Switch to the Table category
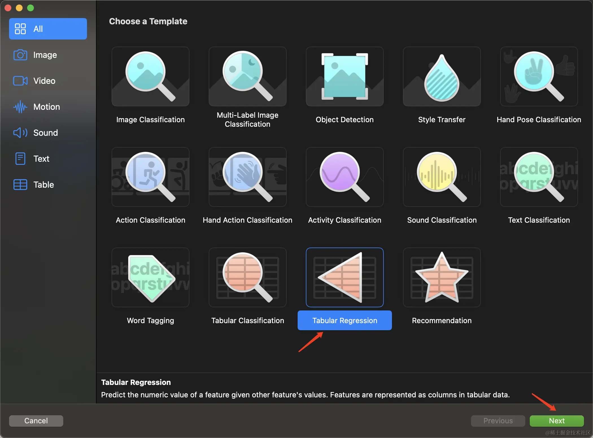593x438 pixels. (x=43, y=185)
